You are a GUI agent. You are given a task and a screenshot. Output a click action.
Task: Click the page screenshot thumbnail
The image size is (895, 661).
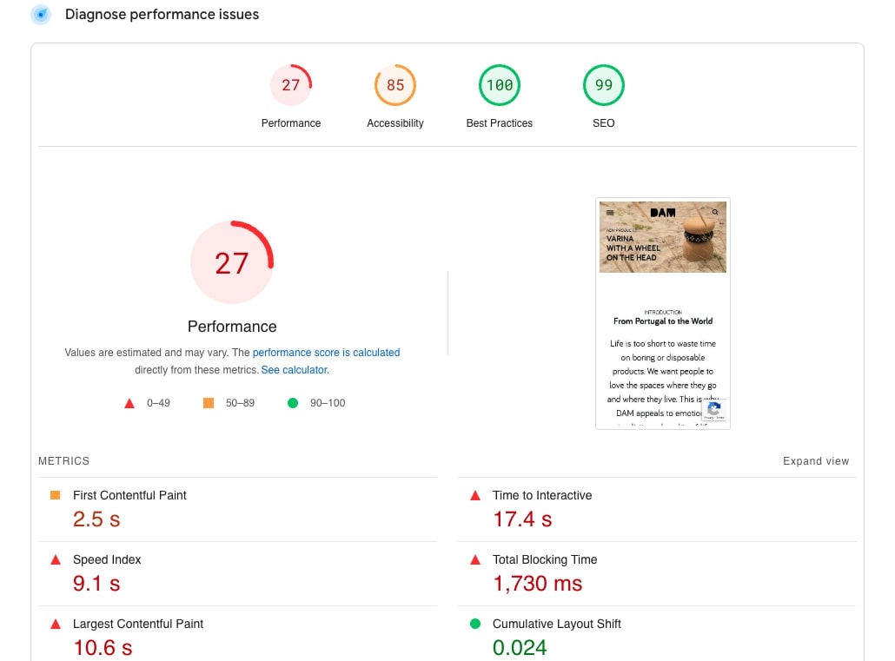pos(663,314)
